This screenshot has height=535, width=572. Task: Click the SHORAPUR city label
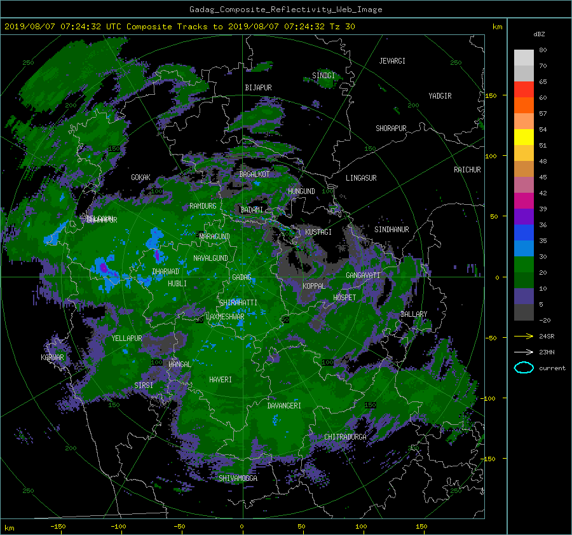tap(391, 129)
